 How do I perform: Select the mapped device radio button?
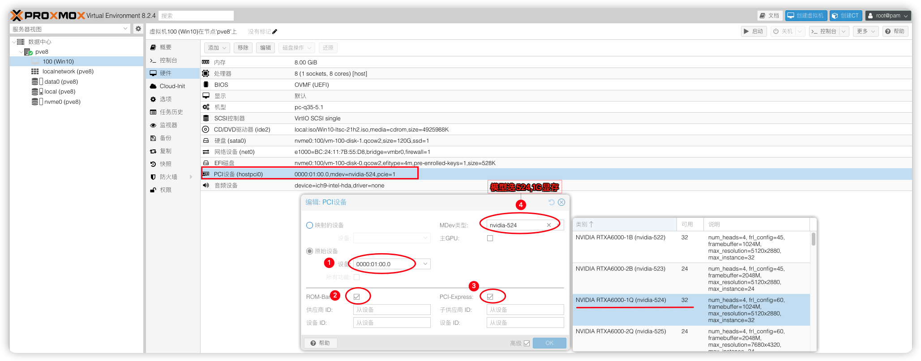(x=309, y=225)
